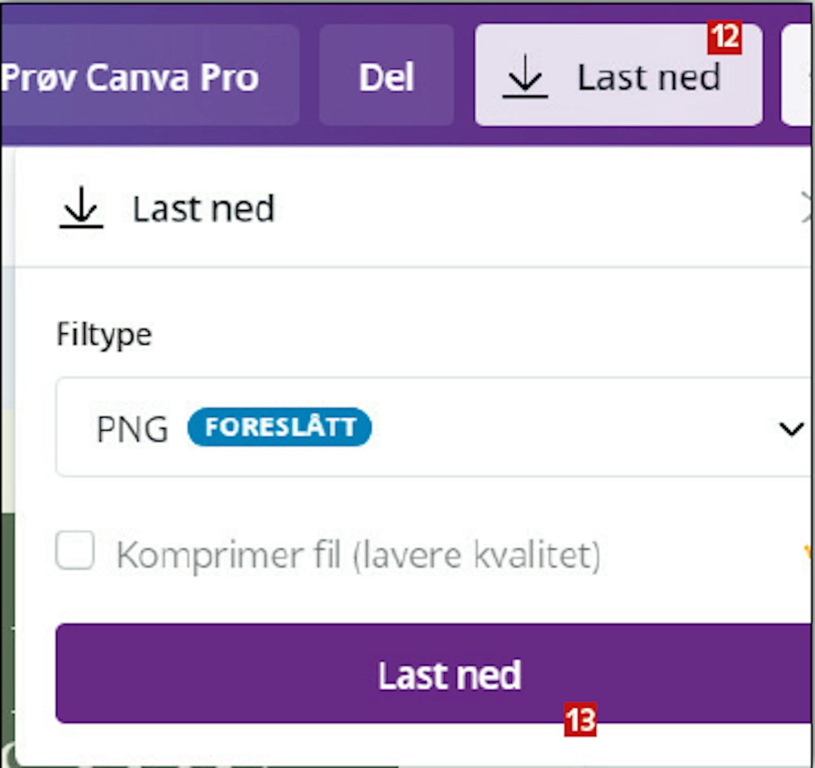The width and height of the screenshot is (815, 768).
Task: Click the chevron arrow of file type selector
Action: click(791, 429)
